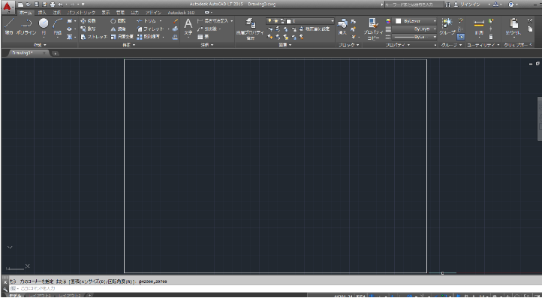Choose the Move (移動) command

point(88,21)
